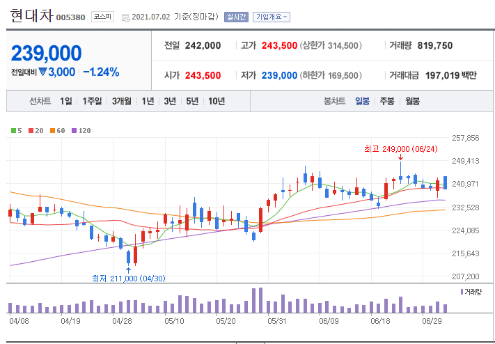The width and height of the screenshot is (495, 344).
Task: Click the purple 거래량 volume legend marker
Action: (462, 292)
